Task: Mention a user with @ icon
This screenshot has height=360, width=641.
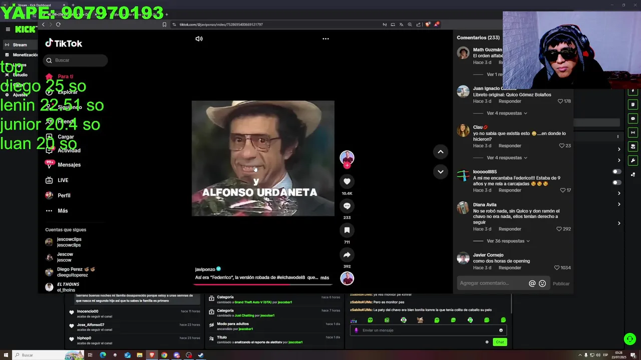Action: [x=532, y=283]
